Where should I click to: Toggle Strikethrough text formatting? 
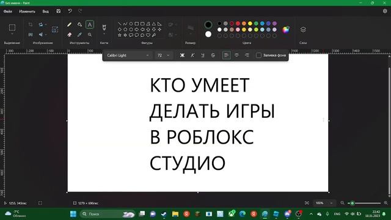click(213, 55)
